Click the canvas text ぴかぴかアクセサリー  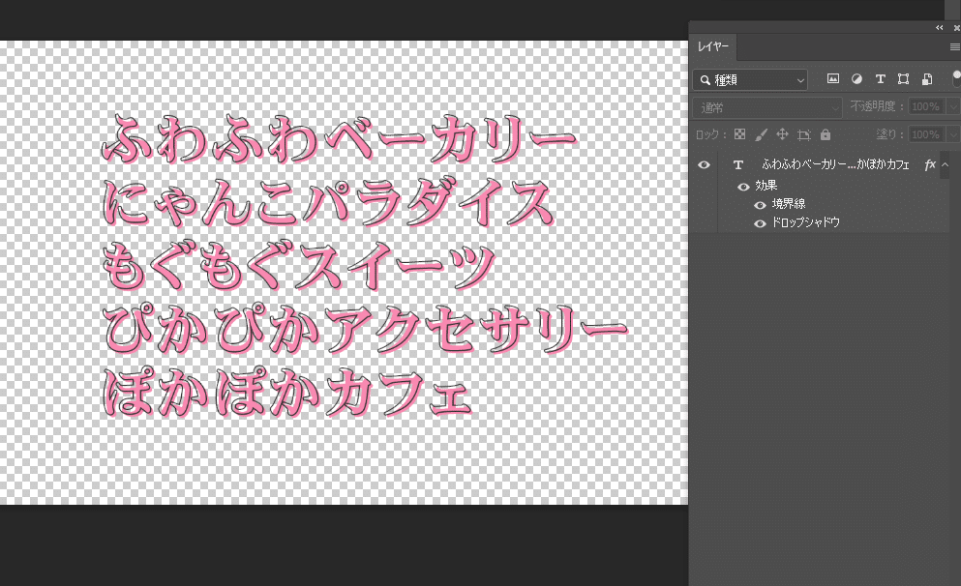(365, 330)
